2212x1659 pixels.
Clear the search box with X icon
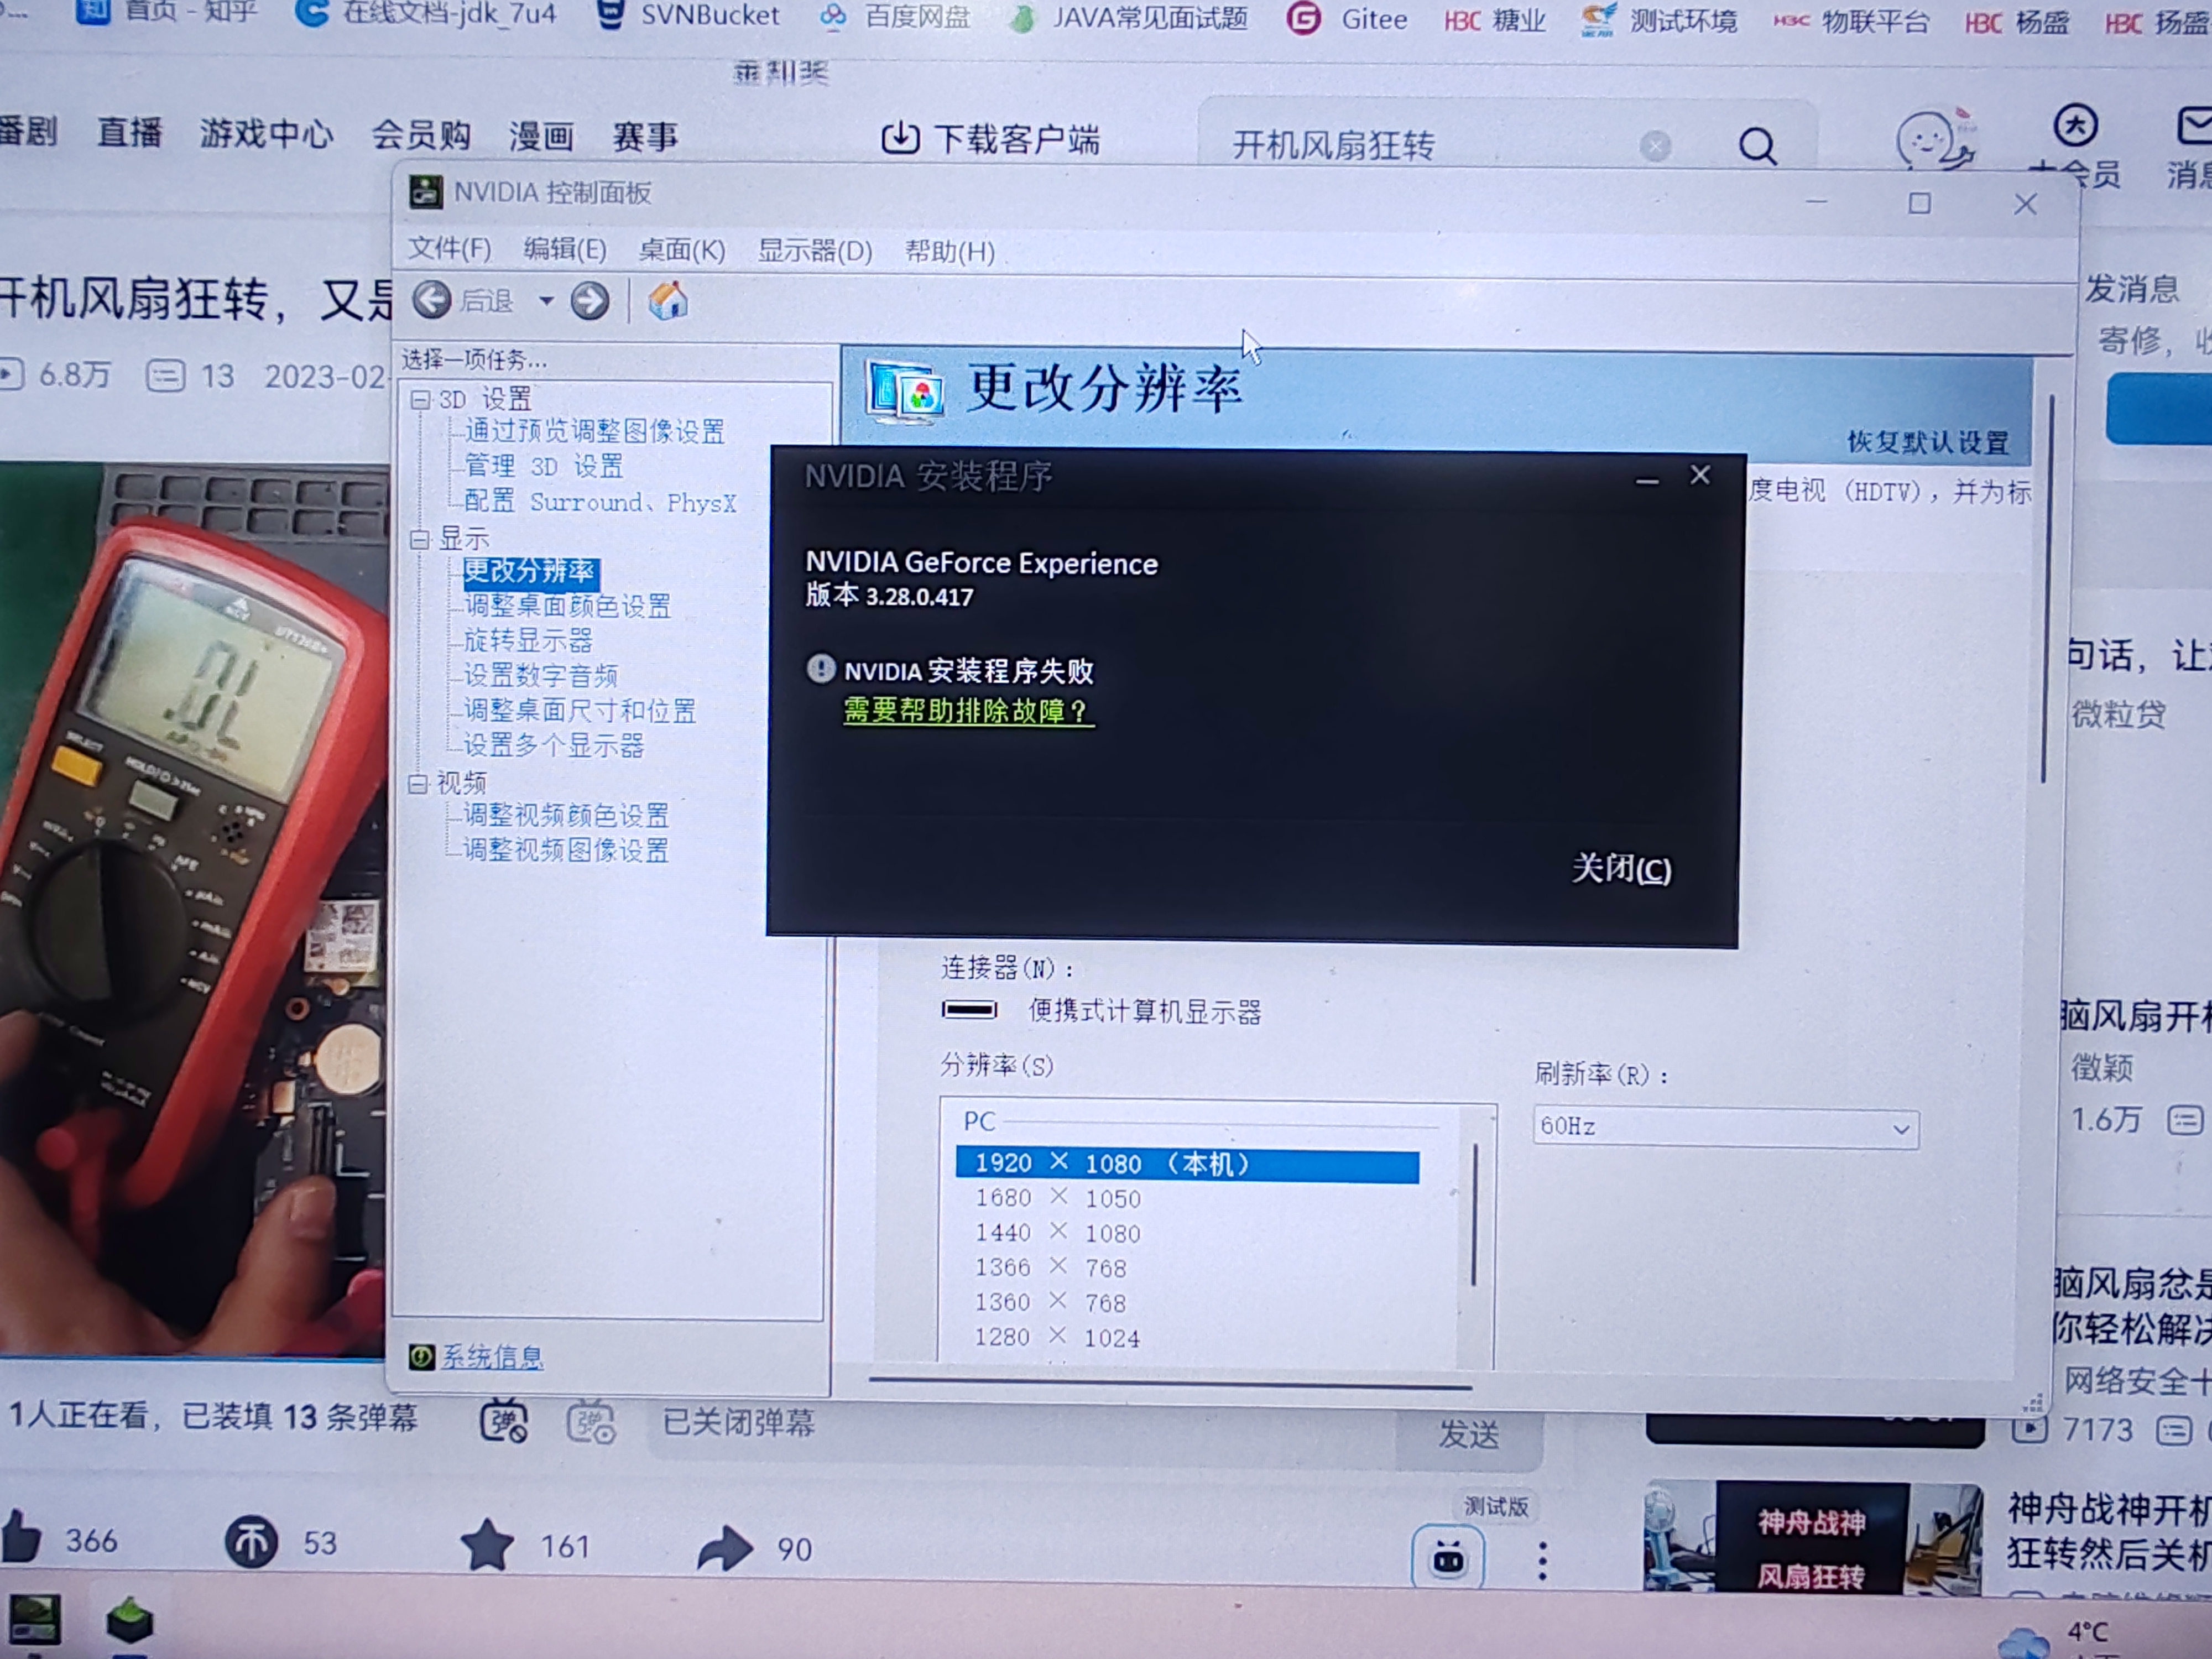coord(1655,147)
